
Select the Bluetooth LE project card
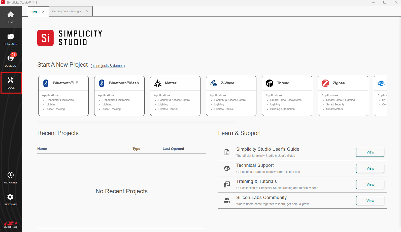[63, 96]
